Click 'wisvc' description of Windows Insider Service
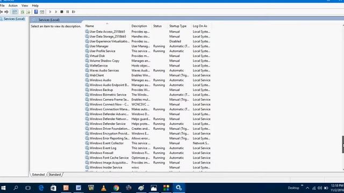This screenshot has height=193, width=344. (135, 167)
